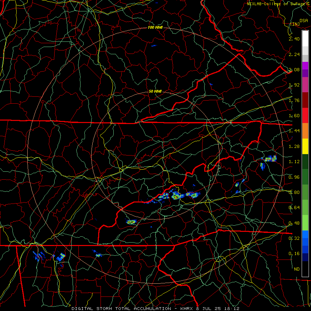Select the 1.76 scale value
Image resolution: width=311 pixels, height=311 pixels.
click(294, 100)
